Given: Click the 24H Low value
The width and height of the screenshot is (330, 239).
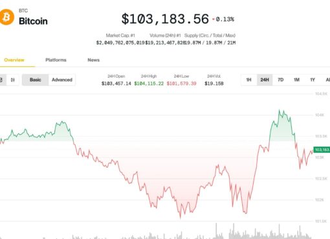Looking at the screenshot, I should (x=181, y=84).
